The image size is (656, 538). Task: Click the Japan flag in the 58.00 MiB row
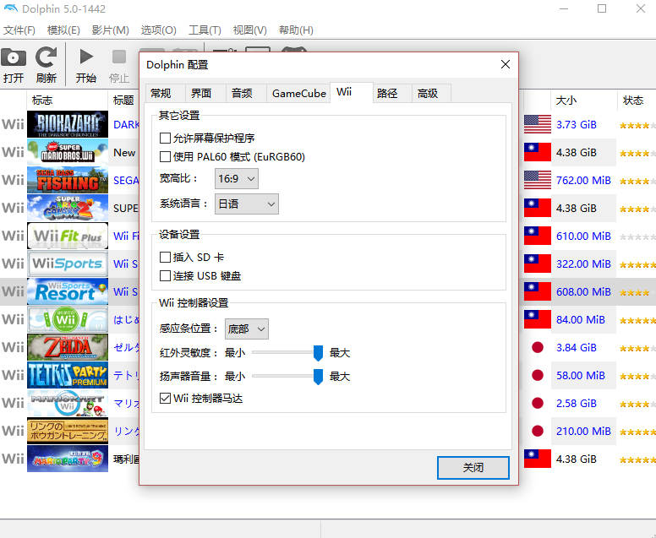tap(537, 375)
